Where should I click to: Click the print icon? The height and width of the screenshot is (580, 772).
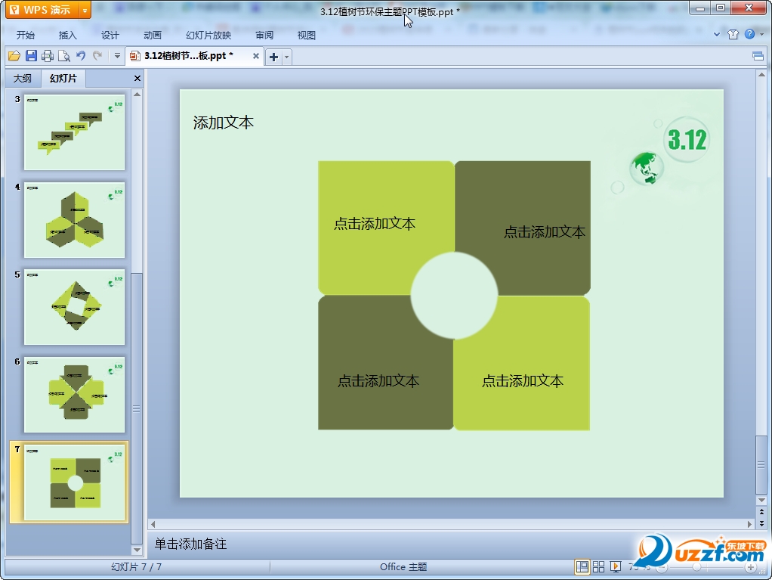[x=48, y=56]
